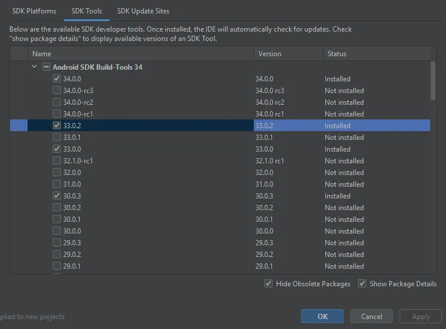446x329 pixels.
Task: Click version cell 34.0.0 rc3
Action: (x=270, y=90)
